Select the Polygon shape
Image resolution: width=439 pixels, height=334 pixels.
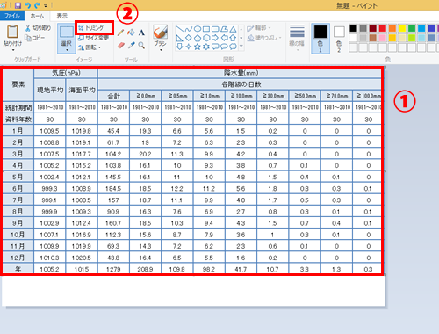coord(224,29)
